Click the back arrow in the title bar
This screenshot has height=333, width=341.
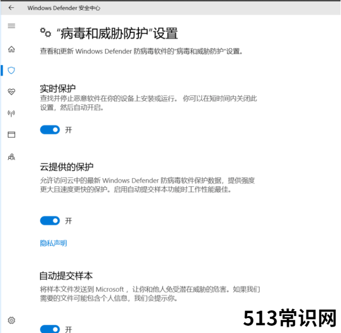pyautogui.click(x=11, y=8)
